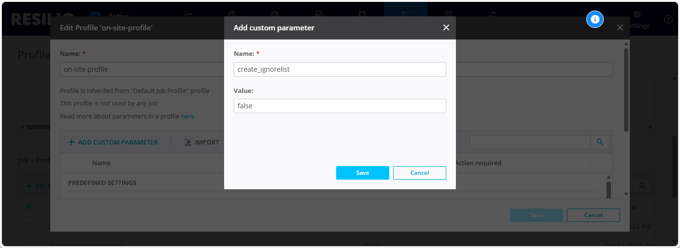Save the custom parameter
The height and width of the screenshot is (248, 680).
(x=362, y=173)
